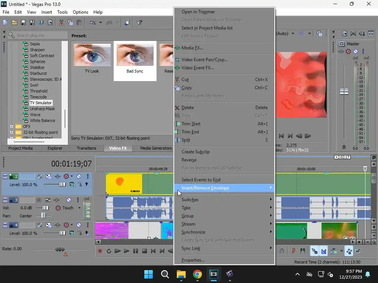Expand the 32-bit floating point folder
Screen dimensions: 378x283
pyautogui.click(x=11, y=132)
